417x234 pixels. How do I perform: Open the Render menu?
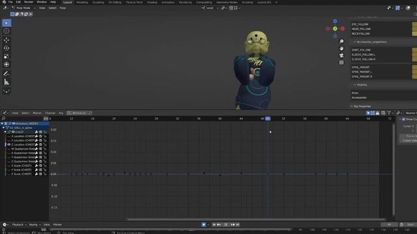[x=29, y=2]
